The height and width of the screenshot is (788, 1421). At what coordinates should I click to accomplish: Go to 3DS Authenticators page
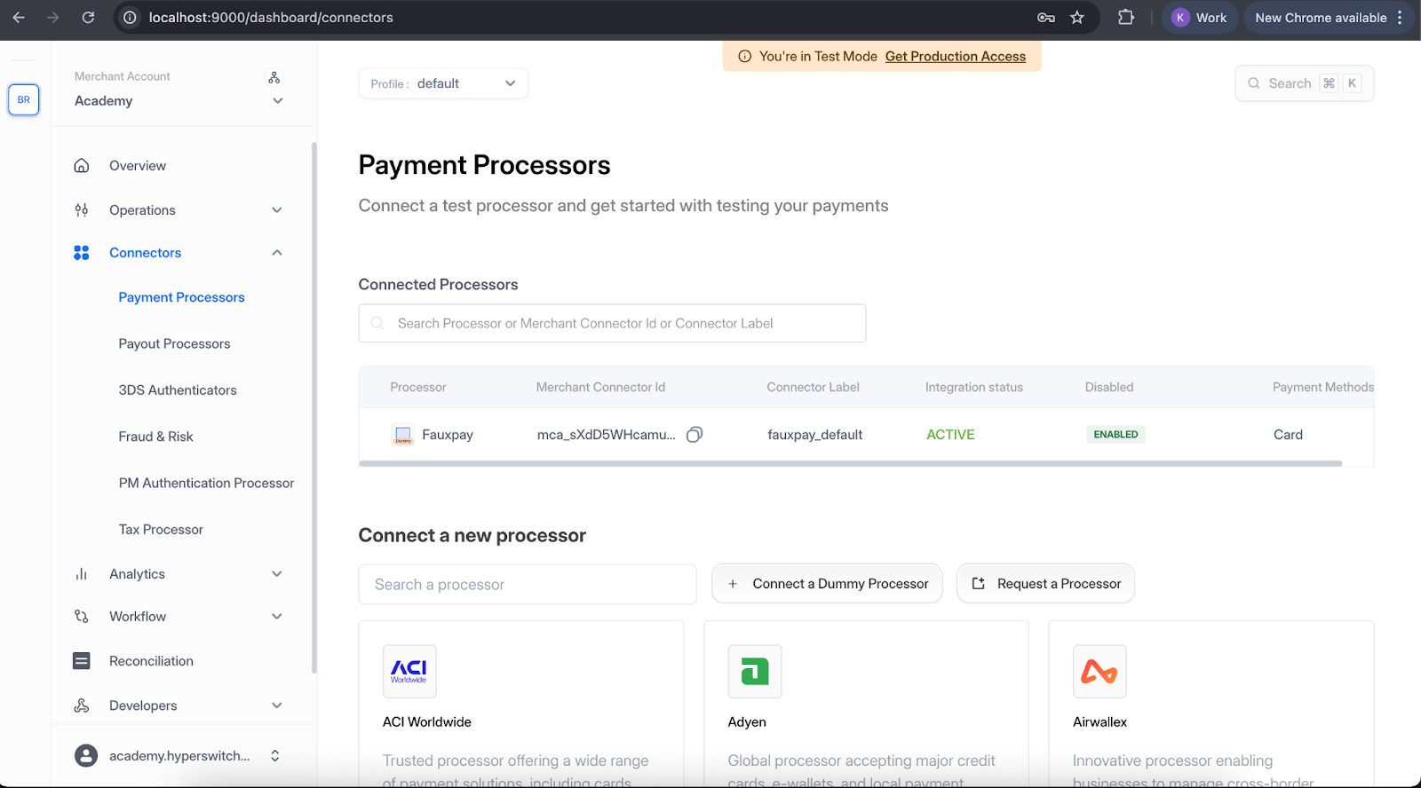[x=178, y=390]
